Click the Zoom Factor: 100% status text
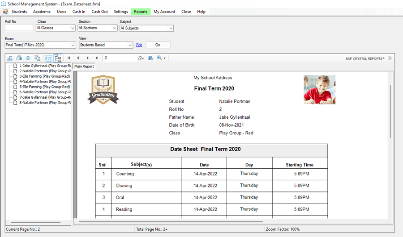The height and width of the screenshot is (237, 403). pyautogui.click(x=283, y=229)
